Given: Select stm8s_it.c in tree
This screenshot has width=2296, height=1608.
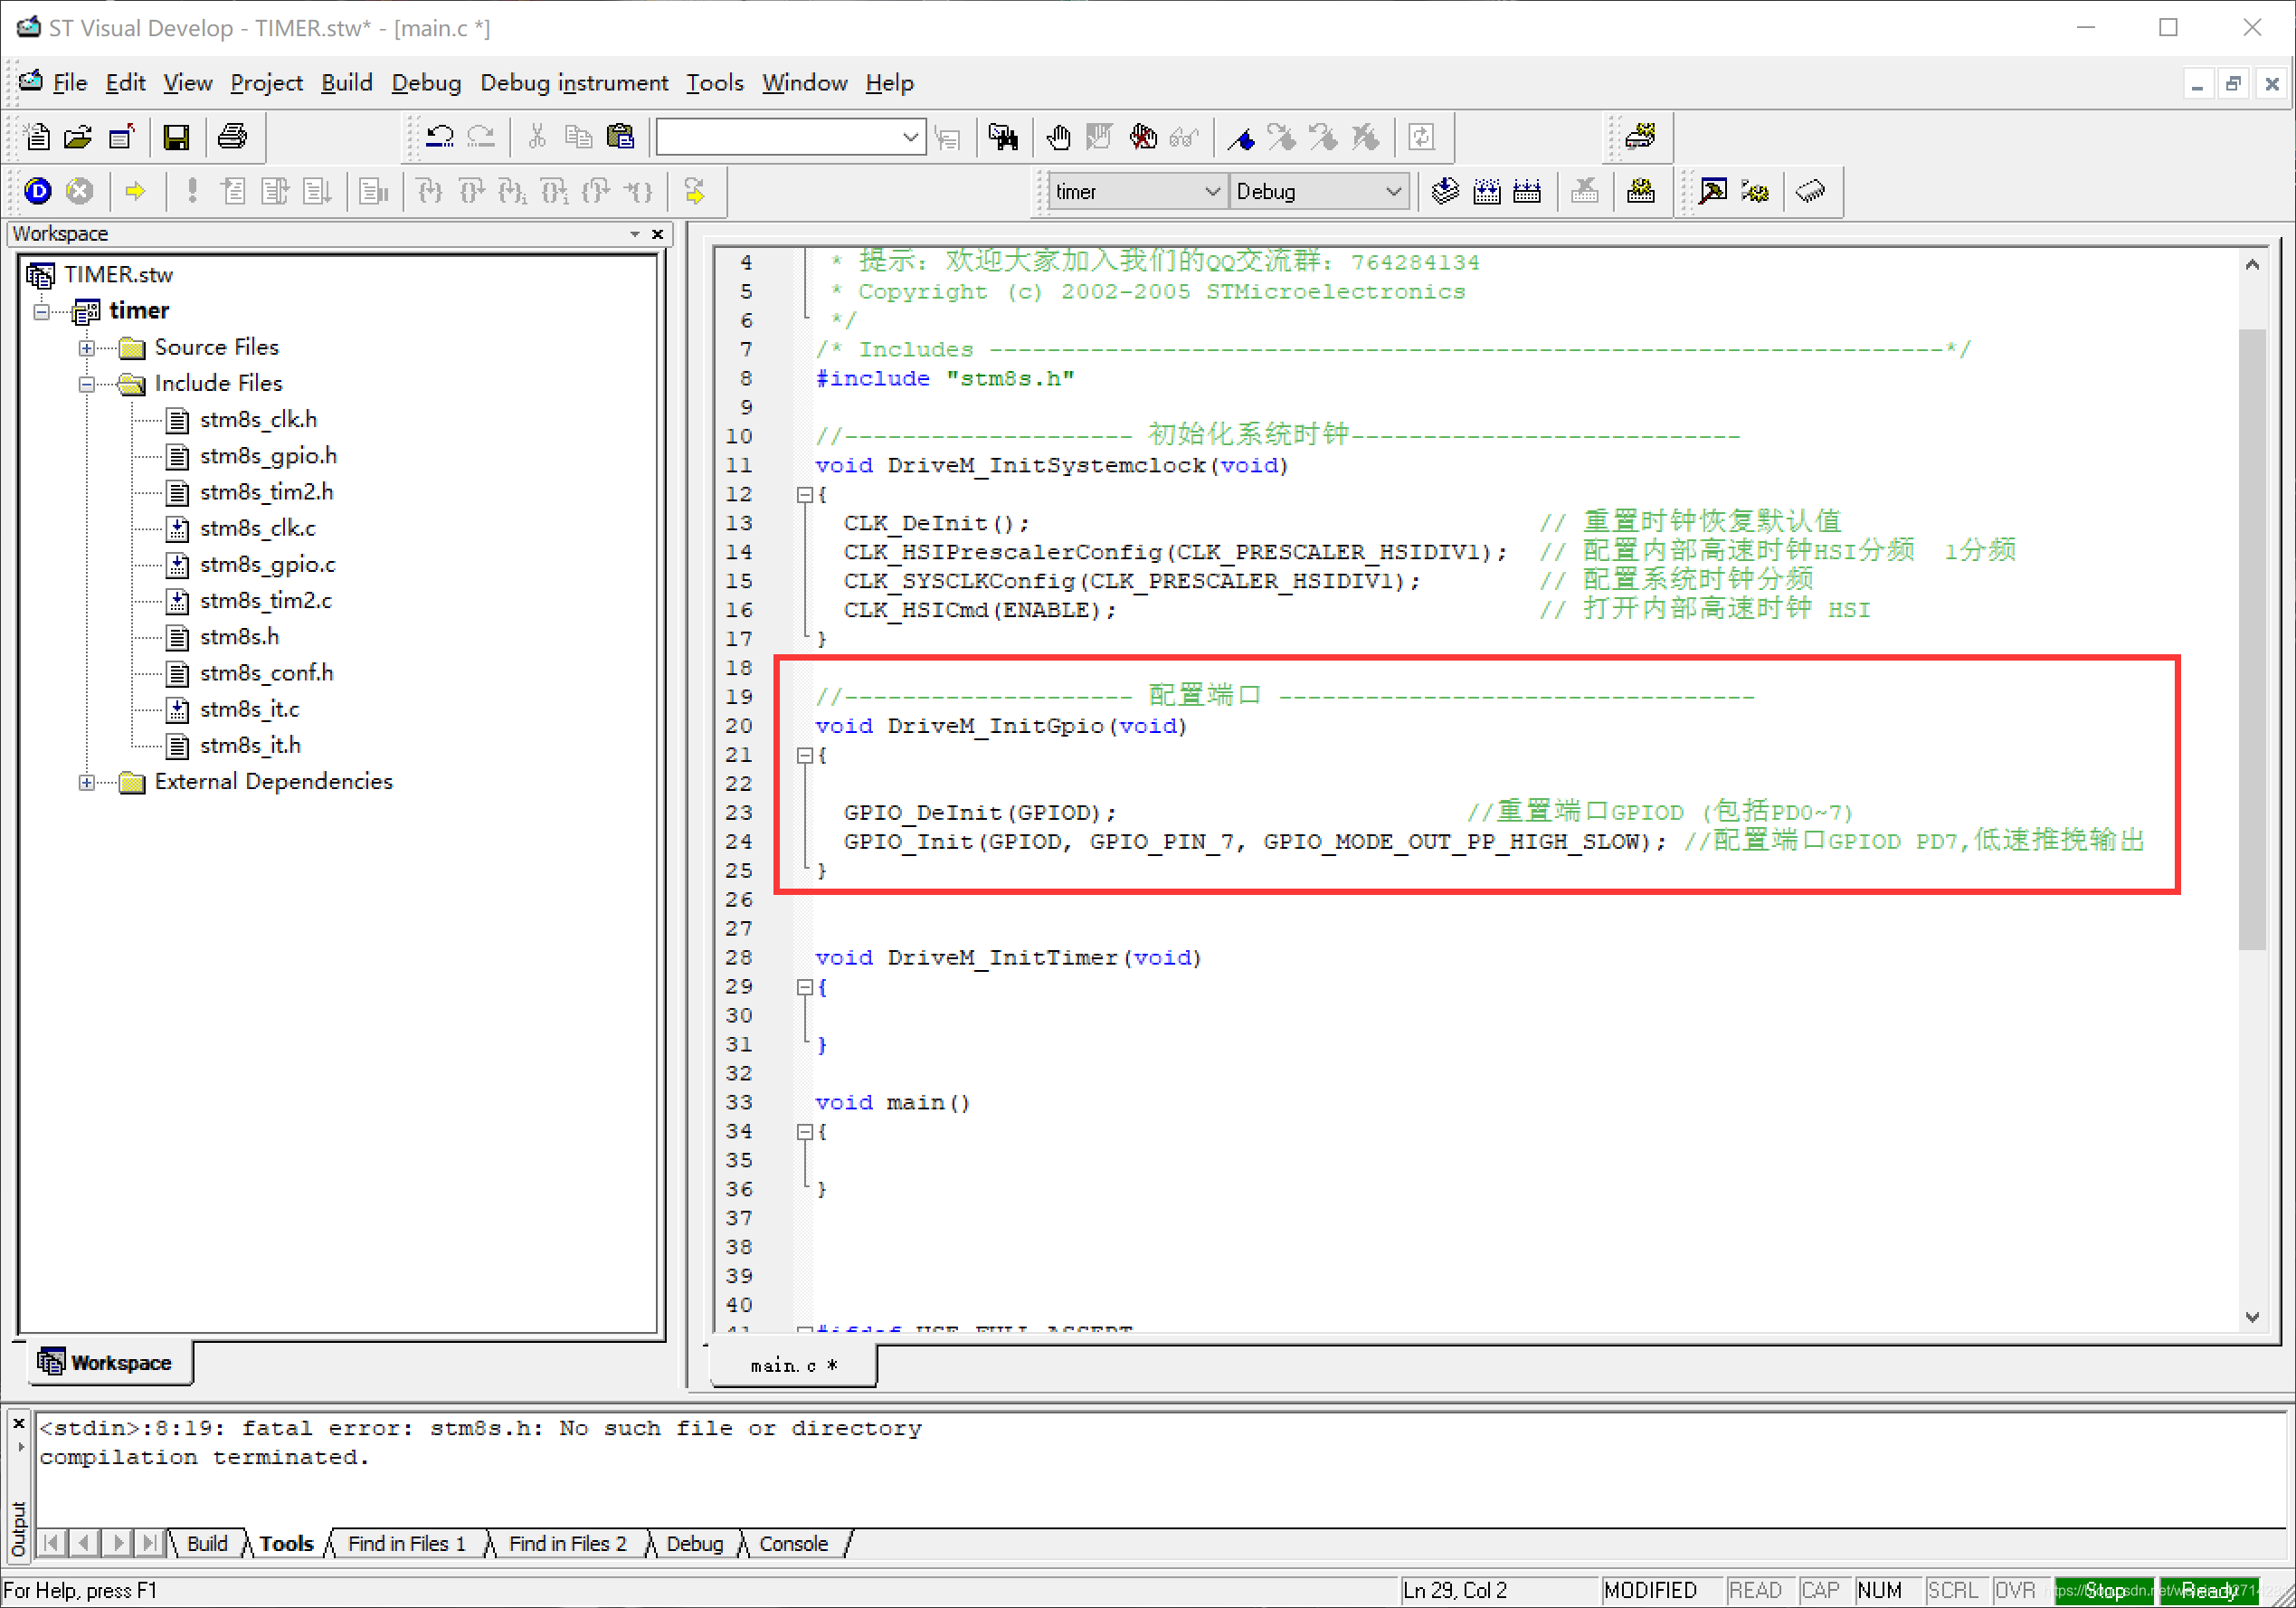Looking at the screenshot, I should click(250, 710).
